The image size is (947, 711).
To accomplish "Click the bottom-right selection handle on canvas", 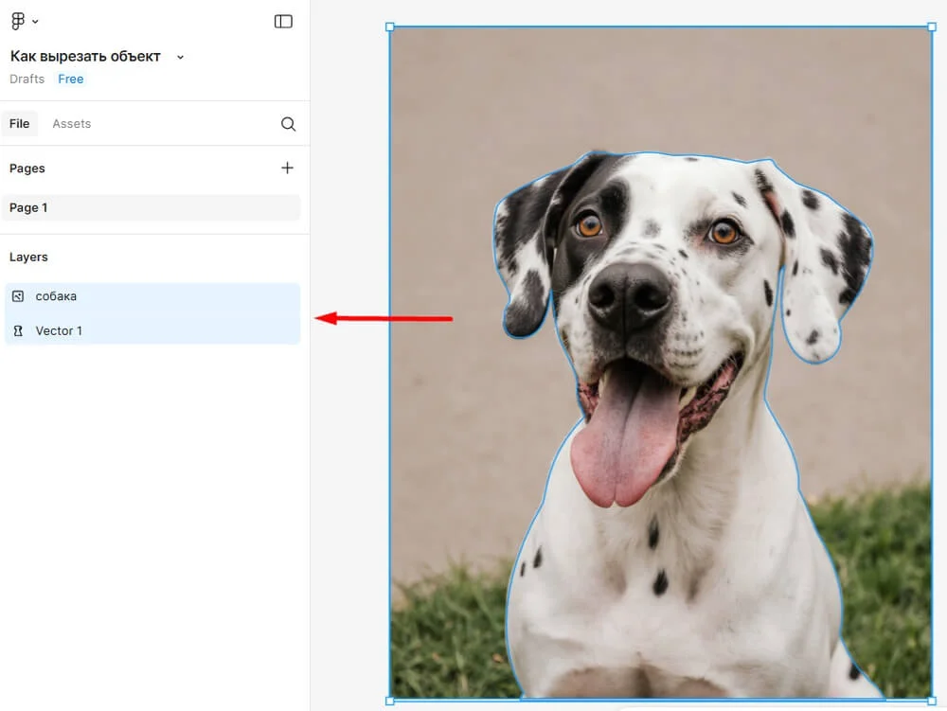I will [x=932, y=701].
